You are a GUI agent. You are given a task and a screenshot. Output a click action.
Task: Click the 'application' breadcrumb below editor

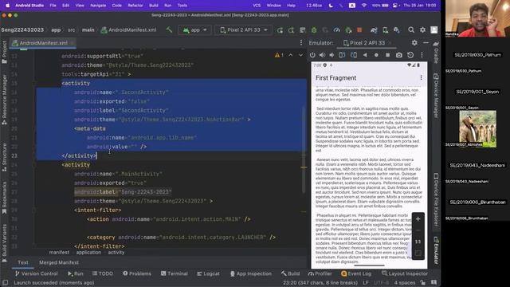tap(88, 252)
